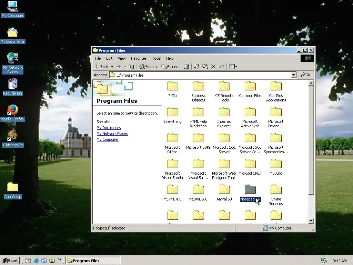Select the Microsoft.NET folder
Image resolution: width=353 pixels, height=265 pixels.
(250, 167)
